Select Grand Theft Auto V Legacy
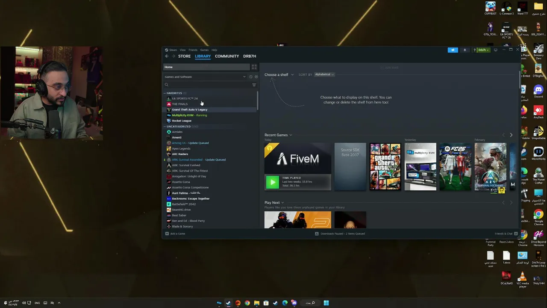Image resolution: width=547 pixels, height=308 pixels. (189, 110)
